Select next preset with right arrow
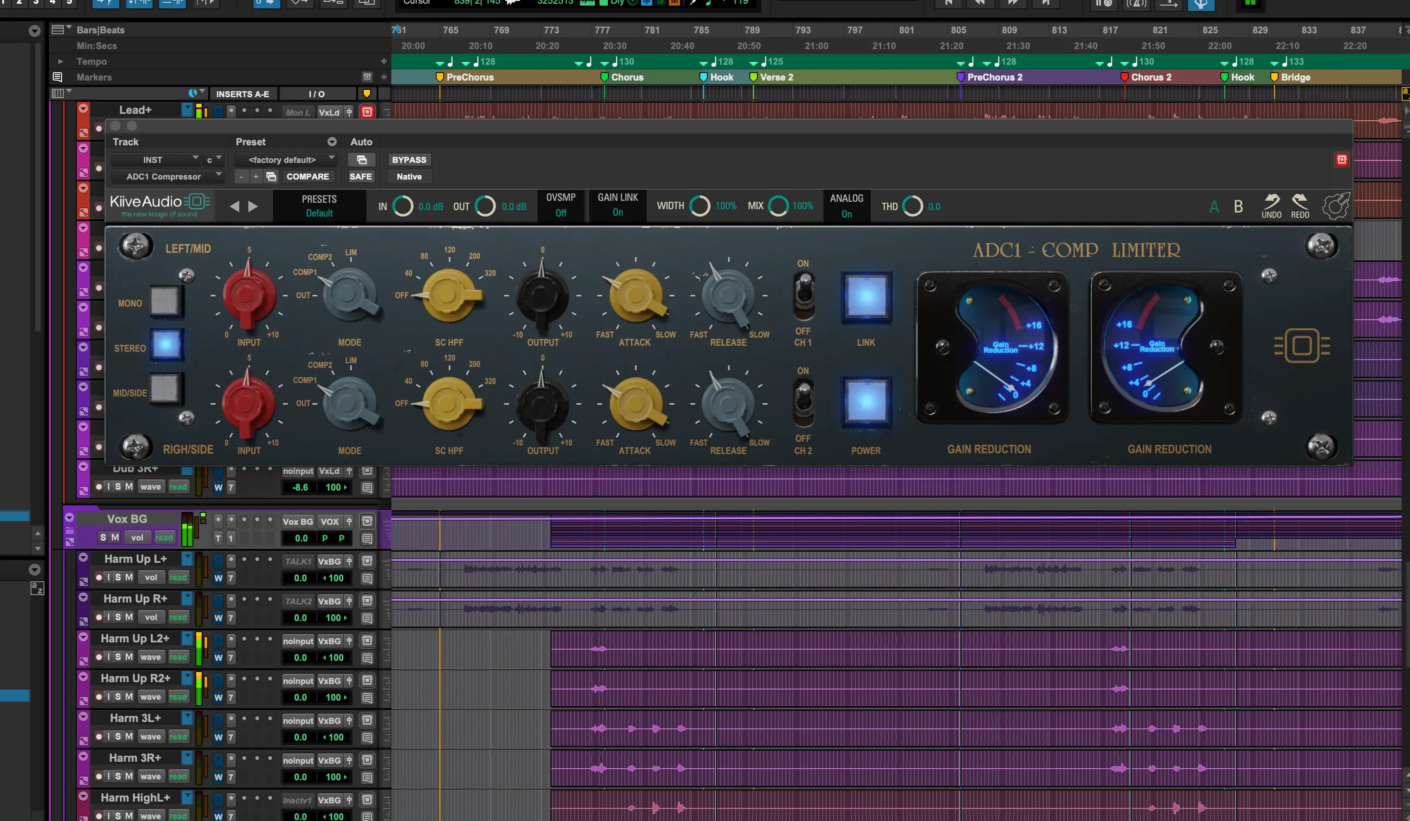Screen dimensions: 1410x821 point(253,206)
